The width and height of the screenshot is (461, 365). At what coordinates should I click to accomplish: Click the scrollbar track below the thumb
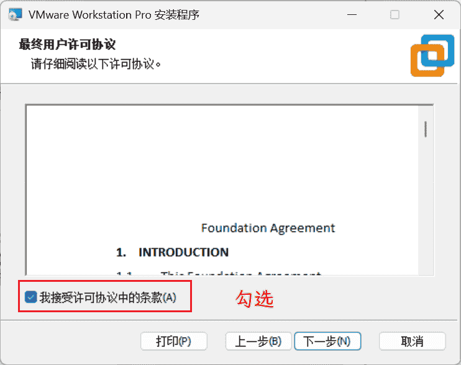426,205
